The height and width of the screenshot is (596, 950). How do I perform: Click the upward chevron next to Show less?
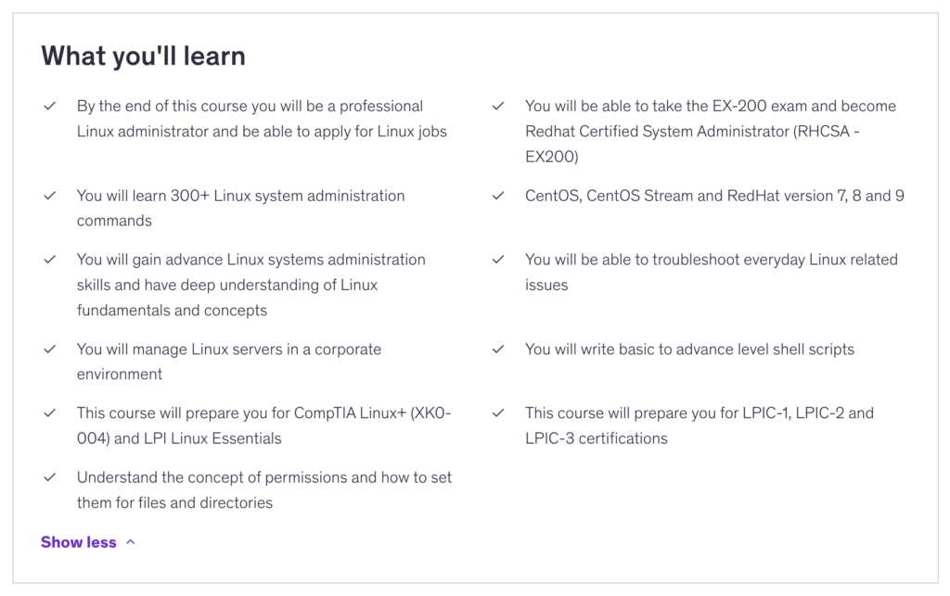click(131, 542)
